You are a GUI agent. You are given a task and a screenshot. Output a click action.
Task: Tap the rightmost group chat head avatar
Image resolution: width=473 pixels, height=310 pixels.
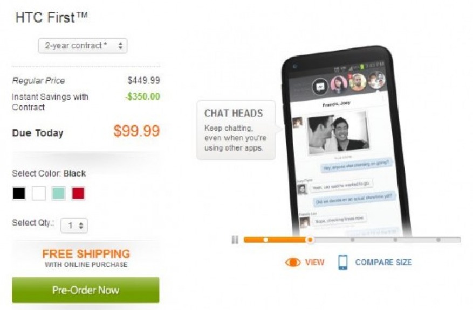[x=376, y=80]
